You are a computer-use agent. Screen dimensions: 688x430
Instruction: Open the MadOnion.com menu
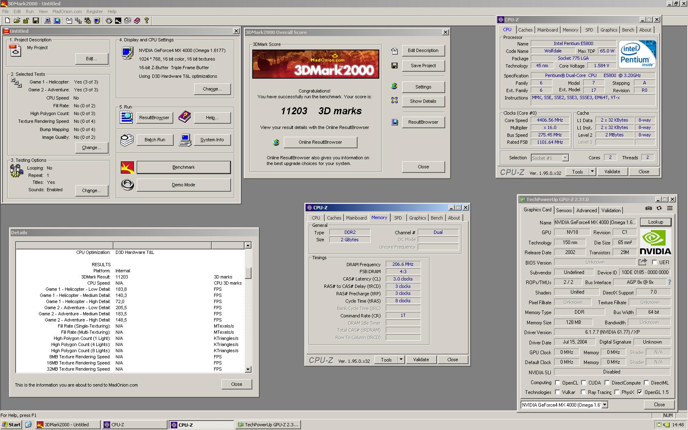[x=67, y=11]
